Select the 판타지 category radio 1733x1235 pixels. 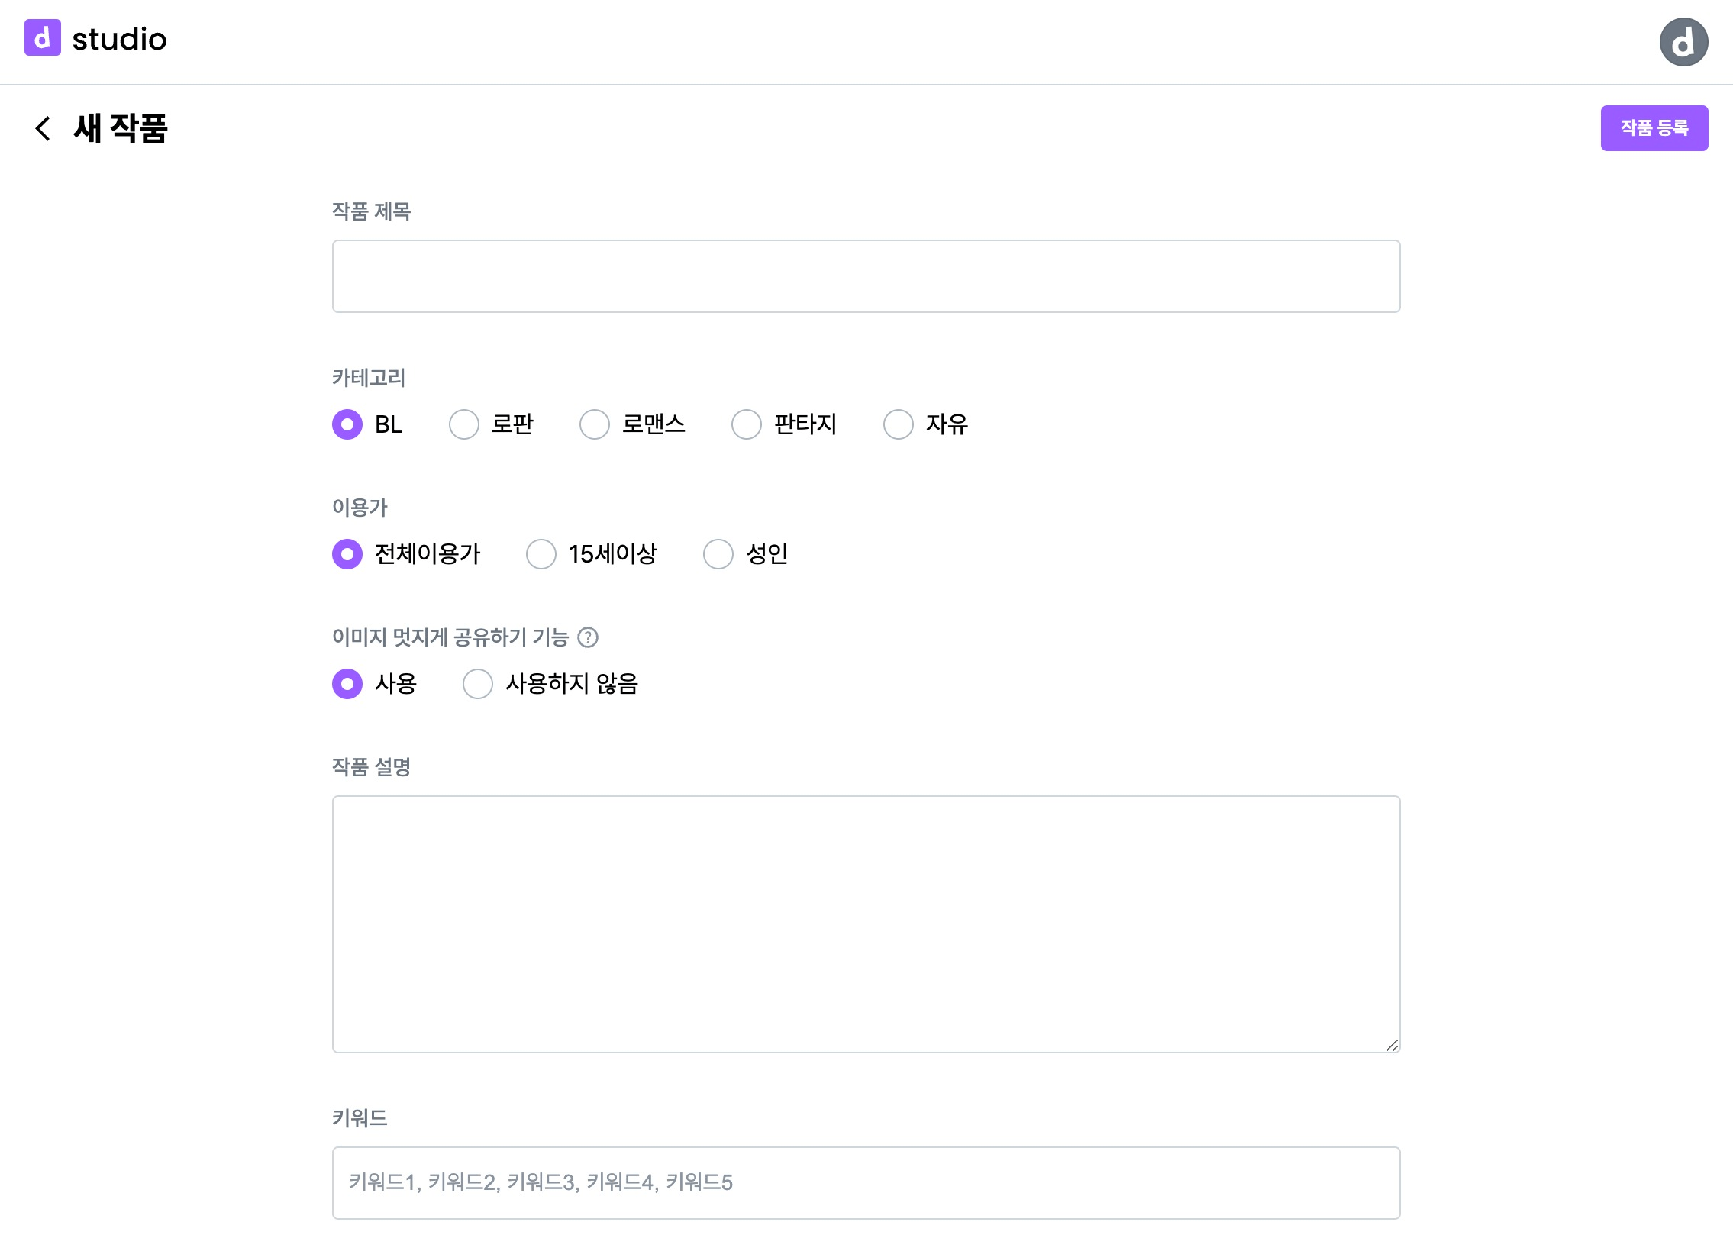click(747, 424)
